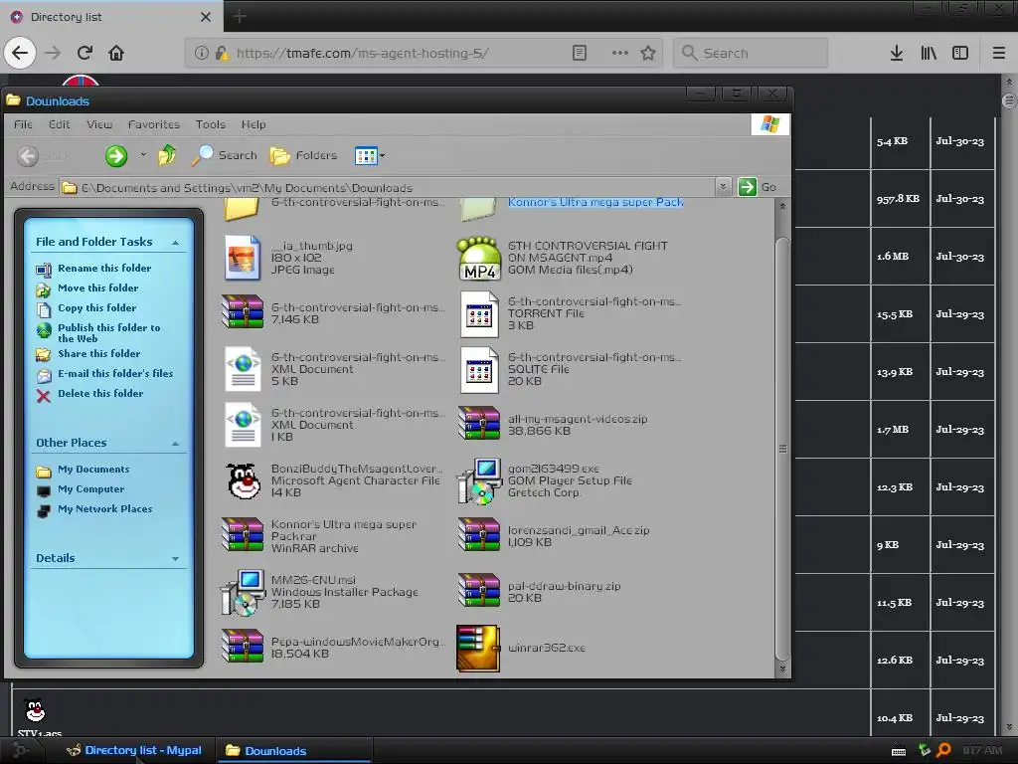This screenshot has height=764, width=1018.
Task: Select winrar362.exe file
Action: [478, 648]
